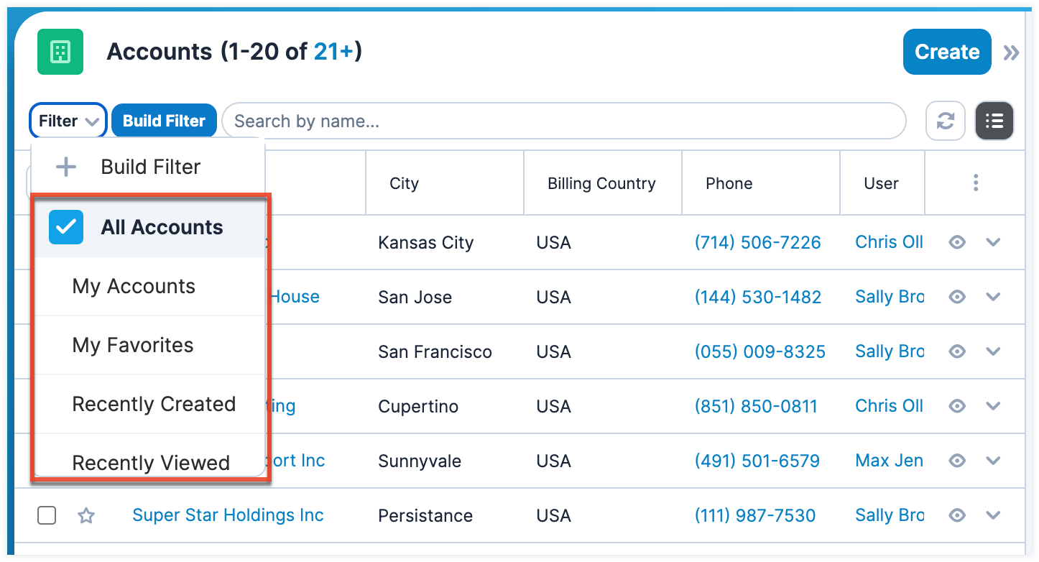Tick checkbox for Super Star Holdings Inc
The width and height of the screenshot is (1039, 562).
point(47,515)
